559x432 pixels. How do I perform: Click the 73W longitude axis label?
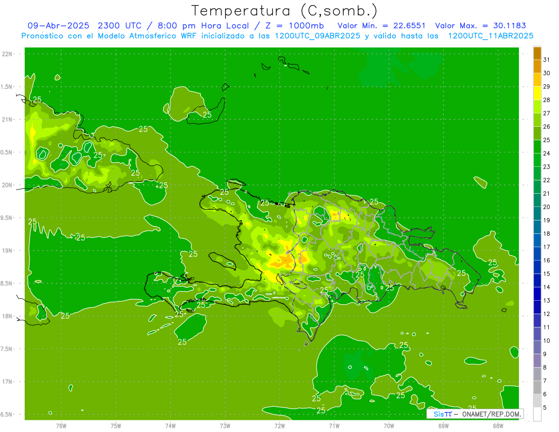pyautogui.click(x=225, y=425)
